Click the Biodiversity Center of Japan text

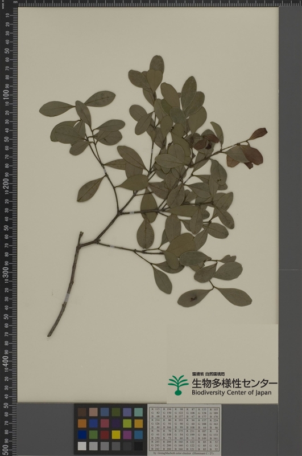pyautogui.click(x=231, y=393)
